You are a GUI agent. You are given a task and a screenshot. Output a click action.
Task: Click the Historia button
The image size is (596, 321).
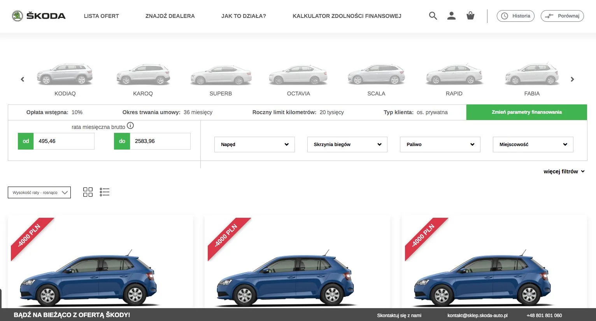tap(515, 16)
